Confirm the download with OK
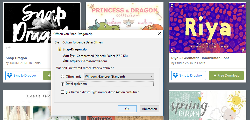This screenshot has height=120, width=250. 127,109
